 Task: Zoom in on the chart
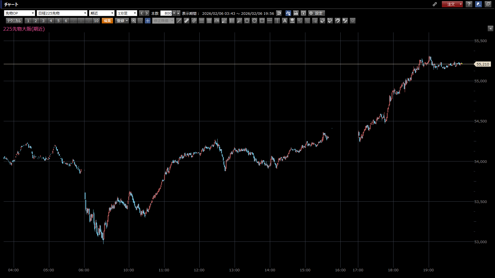tap(134, 21)
